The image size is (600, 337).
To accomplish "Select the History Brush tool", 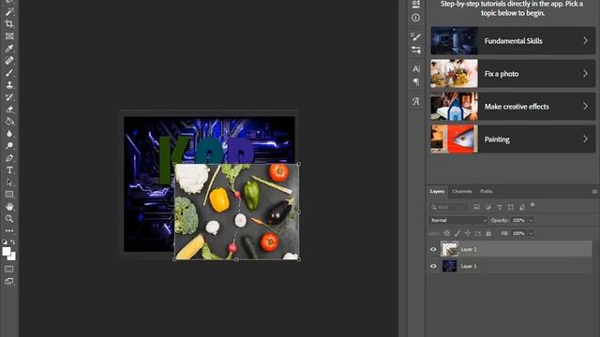I will (x=9, y=97).
